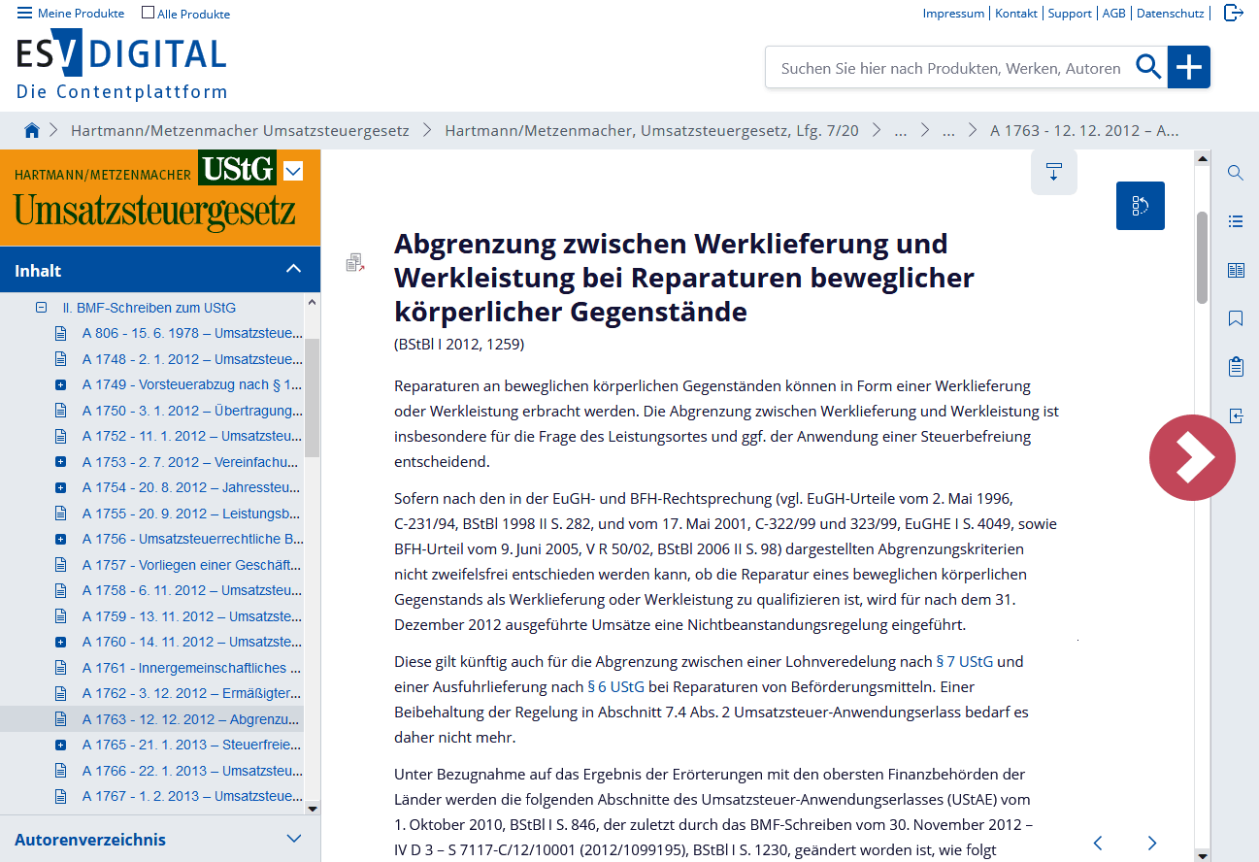Open document A 1759 - 13. 11. 2012
Viewport: 1259px width, 862px height.
point(192,616)
